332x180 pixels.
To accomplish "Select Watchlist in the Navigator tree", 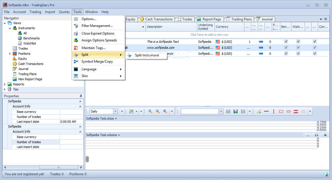I will [x=30, y=43].
